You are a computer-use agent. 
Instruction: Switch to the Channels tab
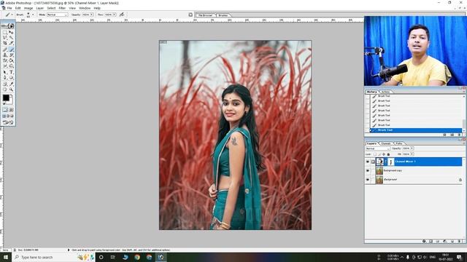click(386, 143)
